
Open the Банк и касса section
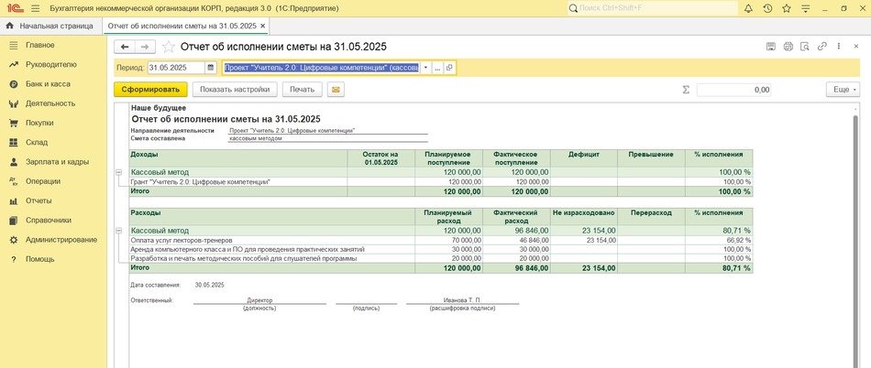point(48,84)
